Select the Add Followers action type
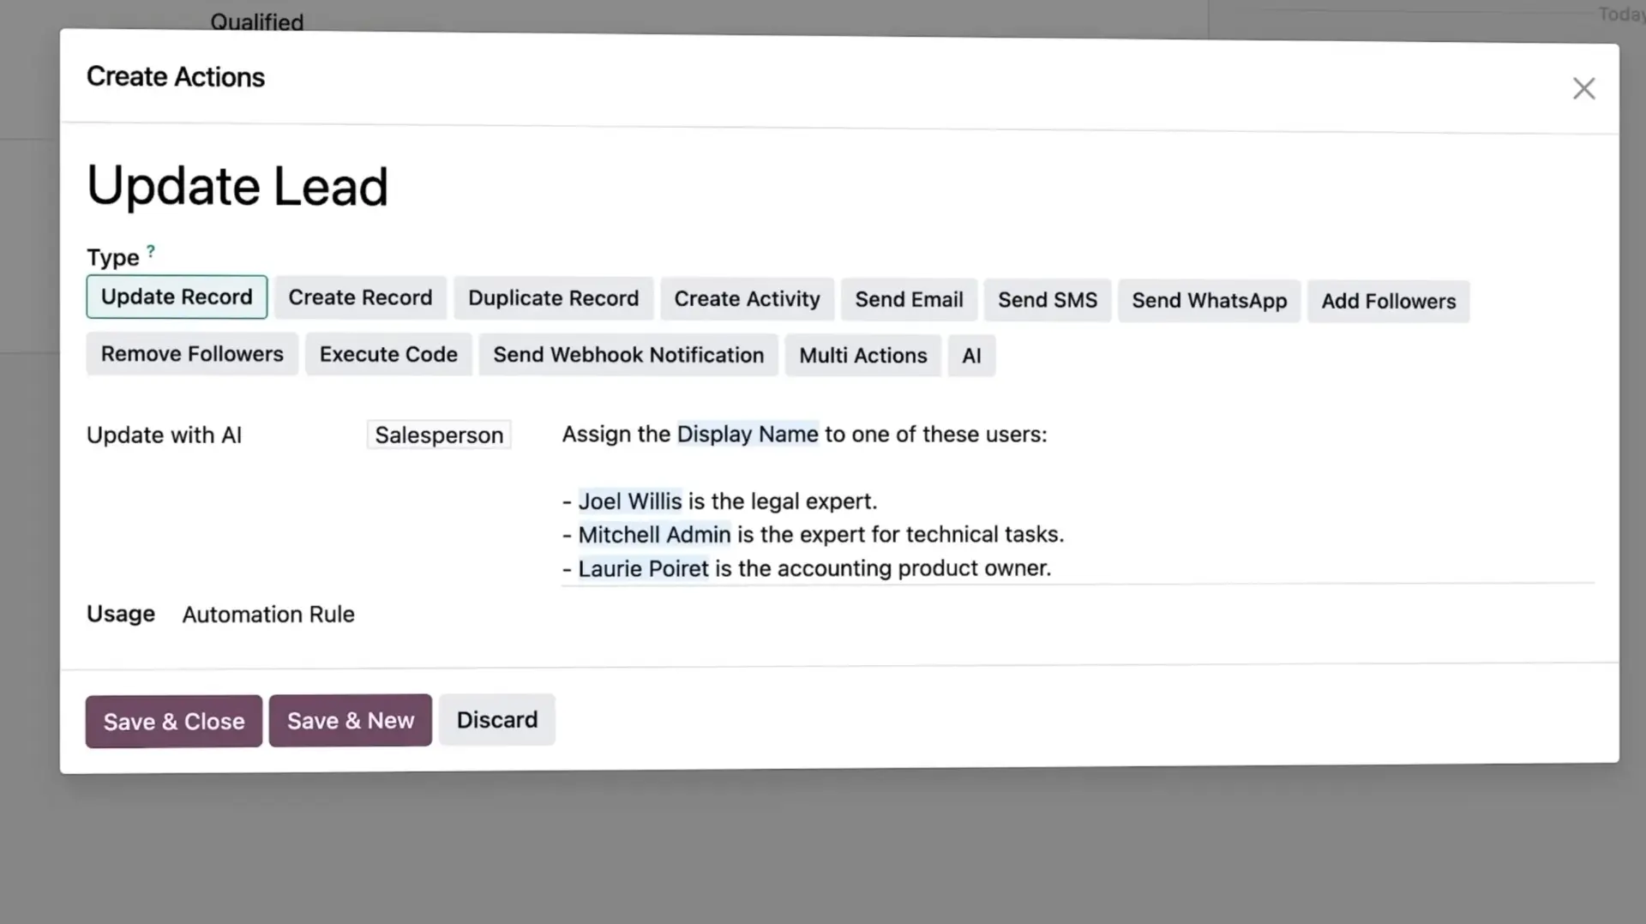 pyautogui.click(x=1388, y=301)
